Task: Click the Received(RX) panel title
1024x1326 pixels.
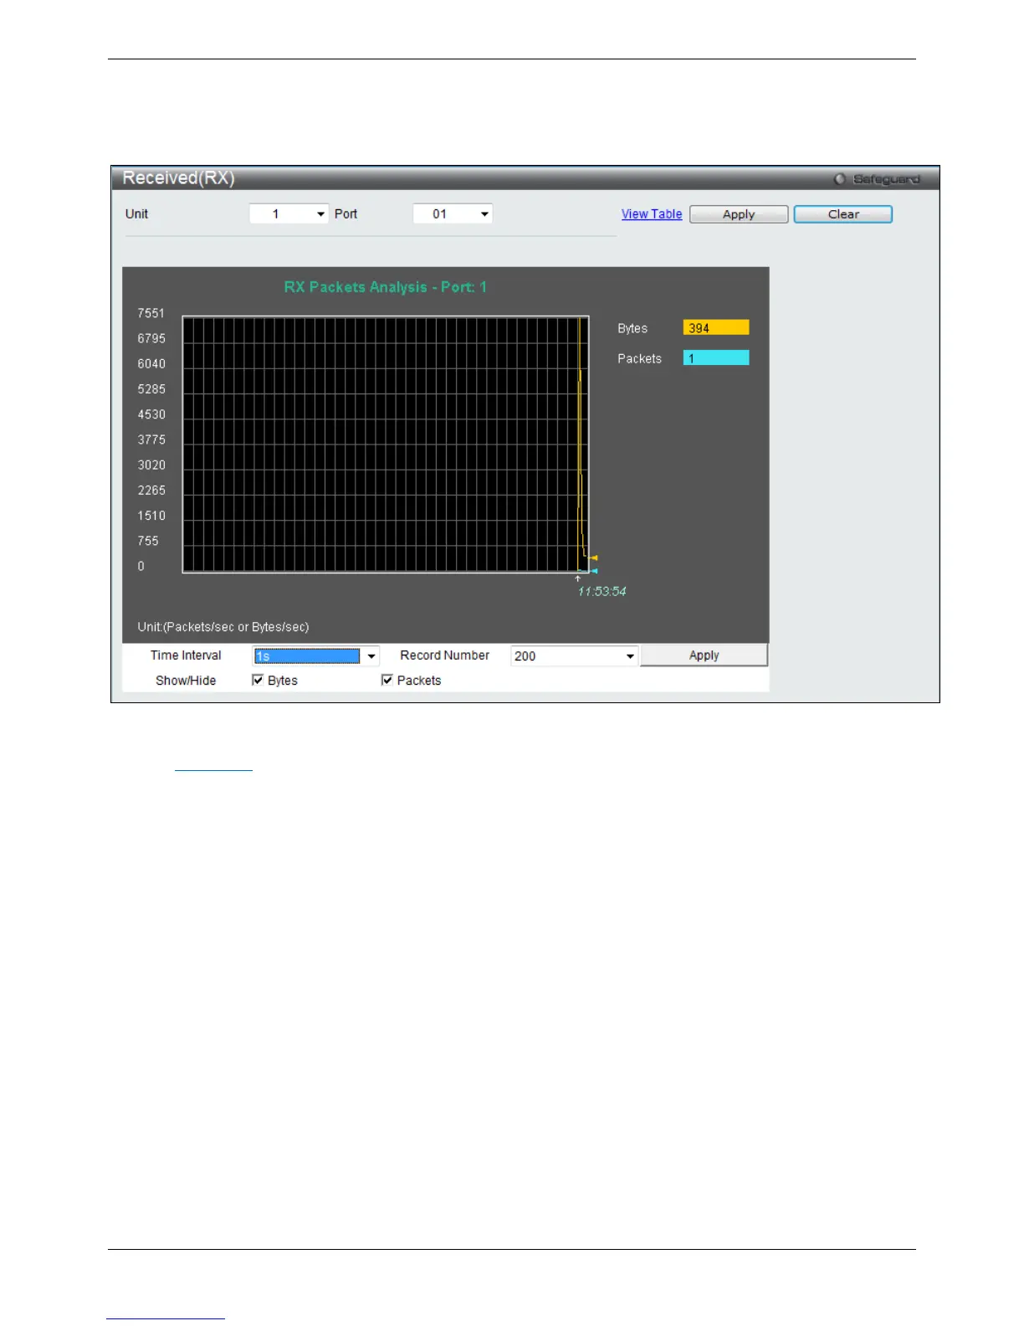Action: [178, 178]
